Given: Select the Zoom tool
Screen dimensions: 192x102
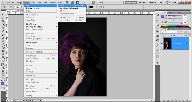Looking at the screenshot, I should [x=3, y=78].
